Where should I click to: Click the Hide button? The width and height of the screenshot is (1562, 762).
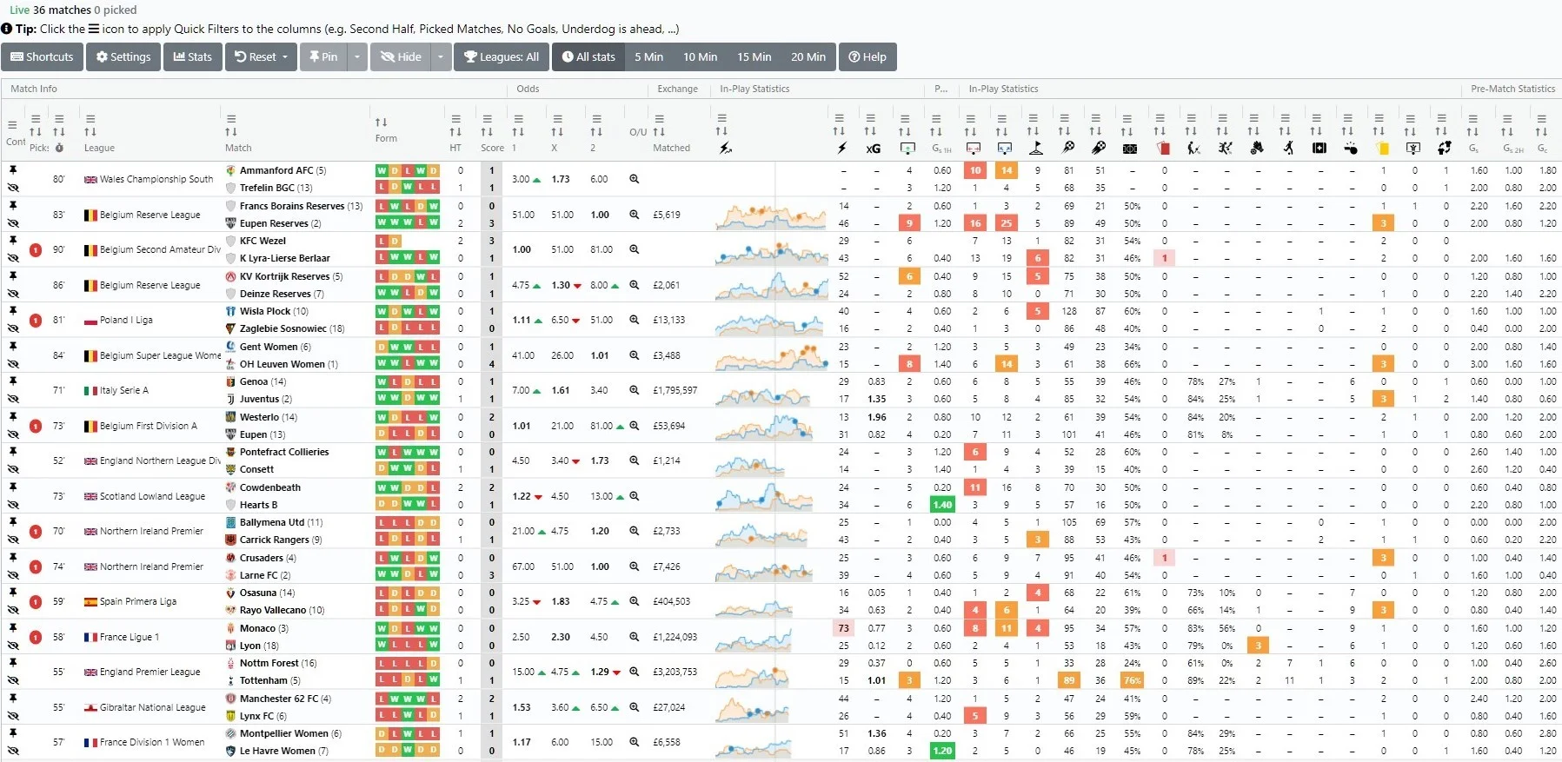(x=401, y=56)
